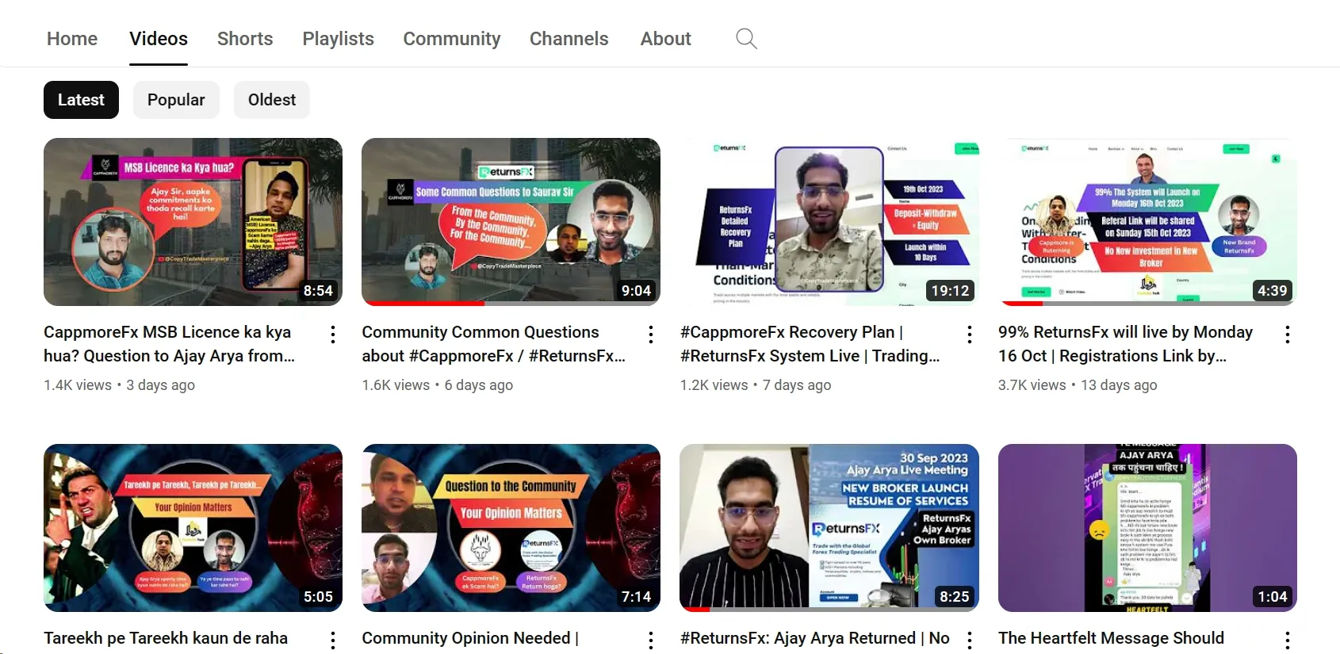Sort videos by Oldest
The image size is (1340, 654).
pos(272,100)
